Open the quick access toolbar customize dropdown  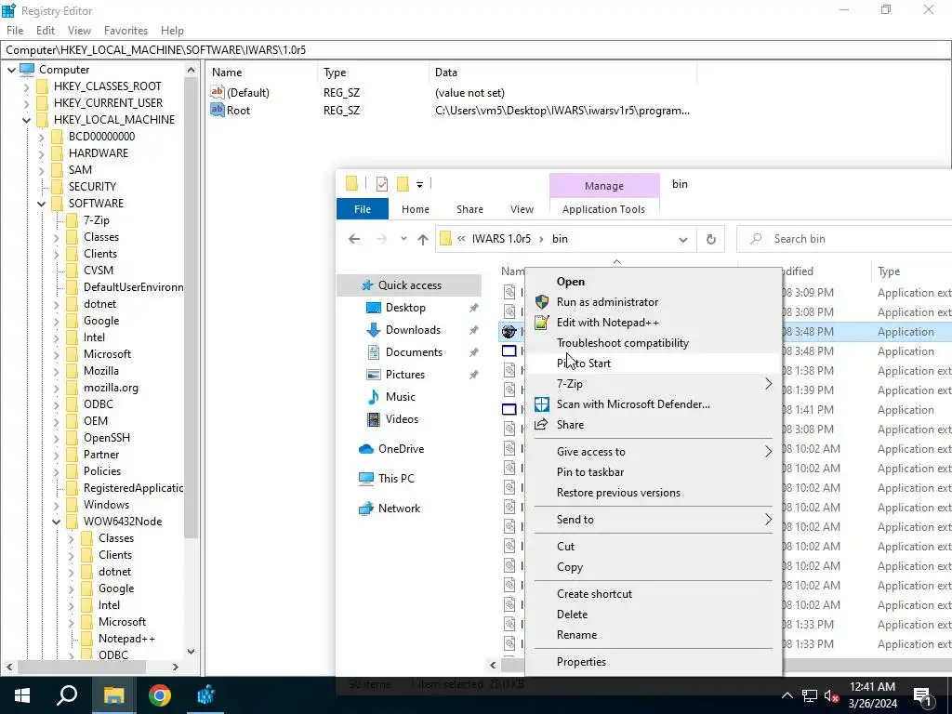click(x=419, y=185)
